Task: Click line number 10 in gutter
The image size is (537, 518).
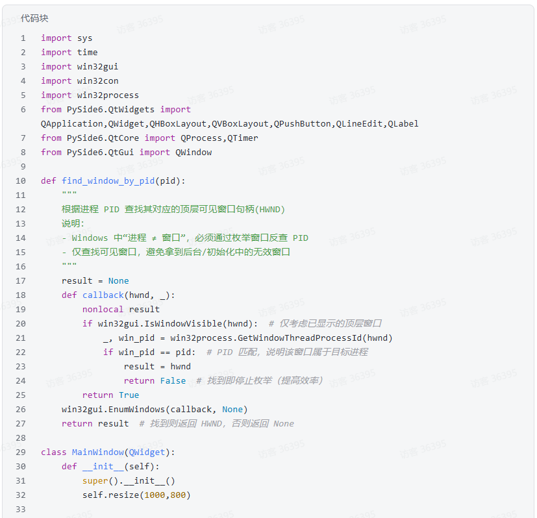Action: [21, 181]
